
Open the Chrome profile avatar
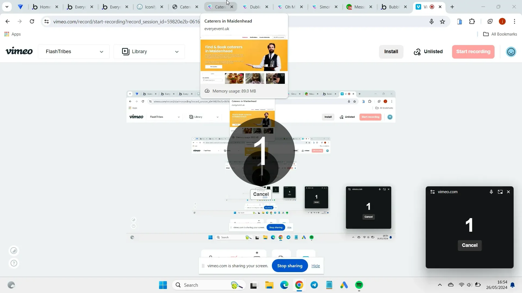point(502,21)
